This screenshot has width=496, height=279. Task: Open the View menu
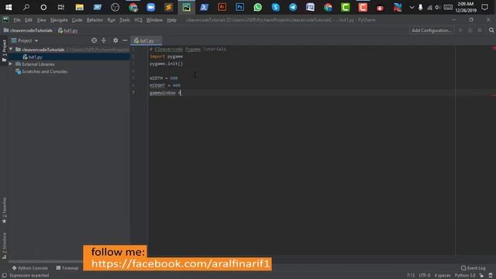41,20
